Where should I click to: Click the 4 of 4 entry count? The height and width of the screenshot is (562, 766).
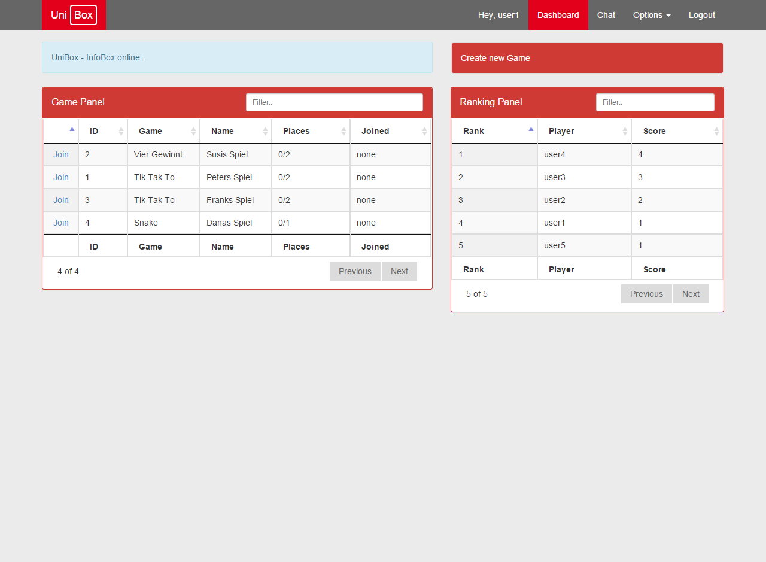68,271
